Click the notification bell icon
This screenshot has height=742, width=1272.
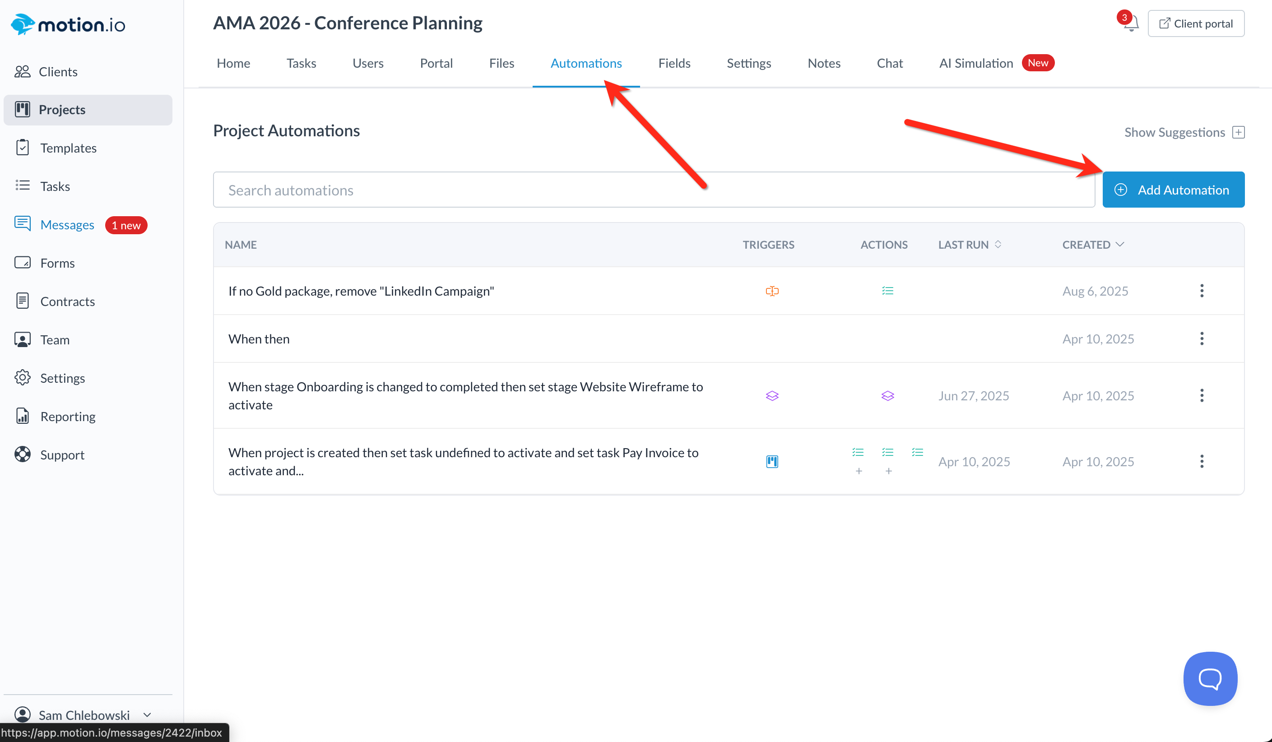(1131, 23)
